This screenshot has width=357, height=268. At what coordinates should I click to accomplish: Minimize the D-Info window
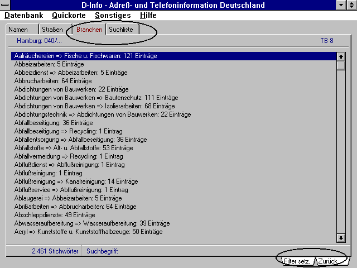(x=341, y=5)
